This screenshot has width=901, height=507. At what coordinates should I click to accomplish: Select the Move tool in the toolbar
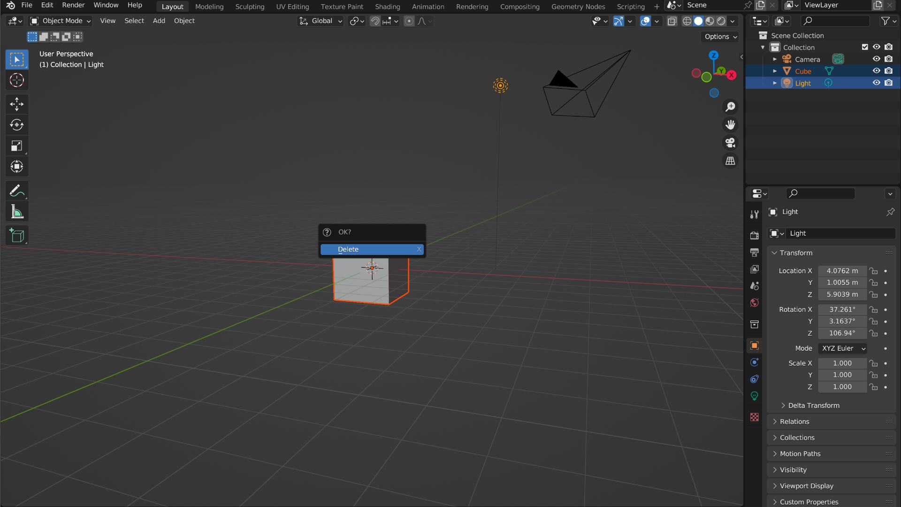(x=17, y=104)
